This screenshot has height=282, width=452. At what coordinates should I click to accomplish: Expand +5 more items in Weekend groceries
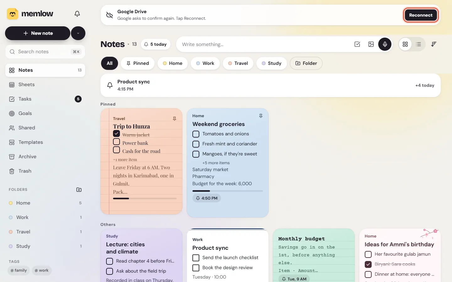[216, 163]
